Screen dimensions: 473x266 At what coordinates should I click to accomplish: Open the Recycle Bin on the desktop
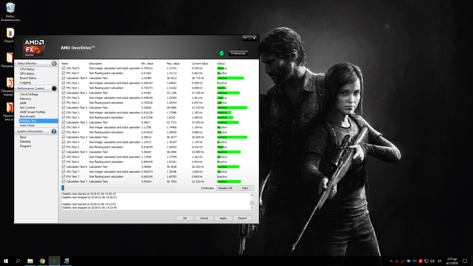pos(10,12)
